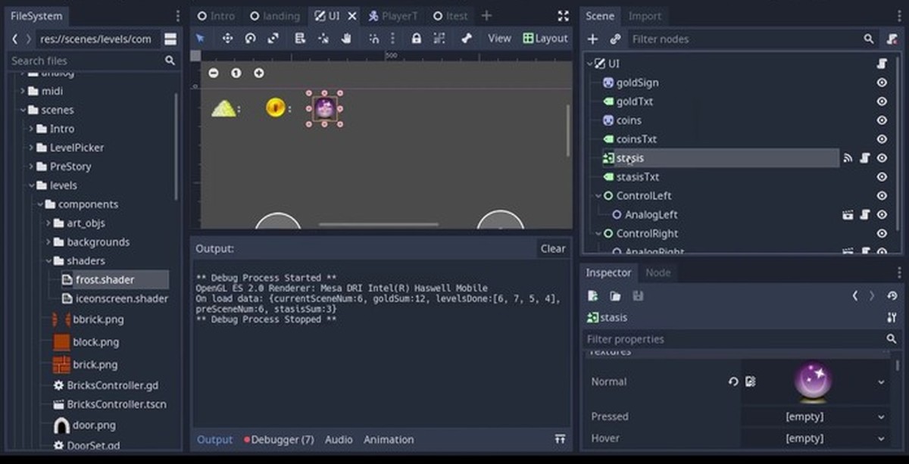This screenshot has width=909, height=464.
Task: Click the signal connection icon on stasis
Action: coord(848,158)
